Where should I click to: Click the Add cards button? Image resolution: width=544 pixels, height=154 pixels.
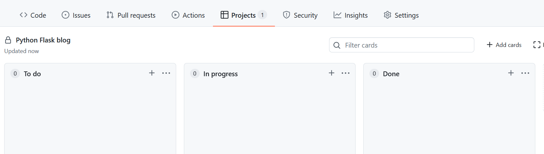pyautogui.click(x=504, y=45)
